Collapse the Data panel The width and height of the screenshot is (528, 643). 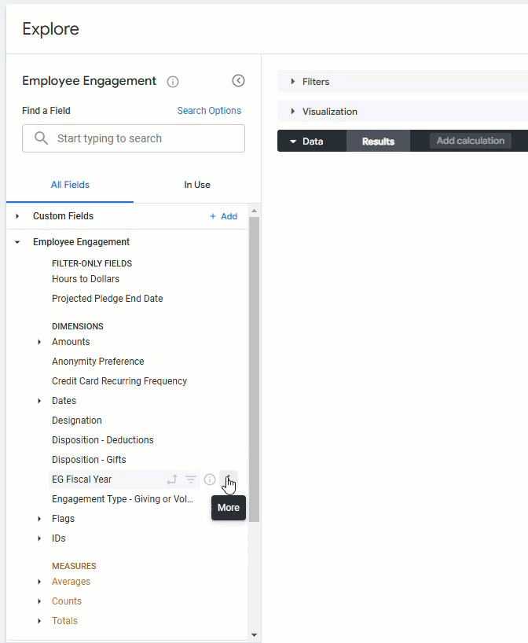click(293, 141)
